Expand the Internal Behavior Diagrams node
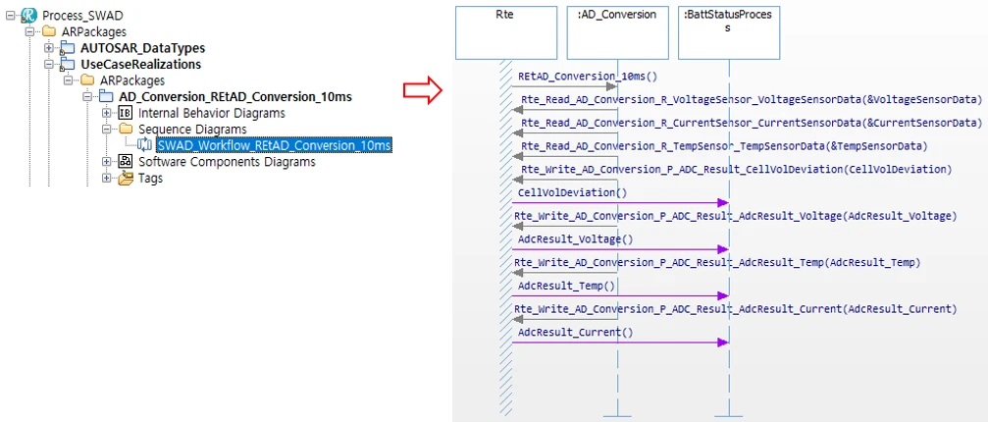988x422 pixels. pyautogui.click(x=107, y=113)
